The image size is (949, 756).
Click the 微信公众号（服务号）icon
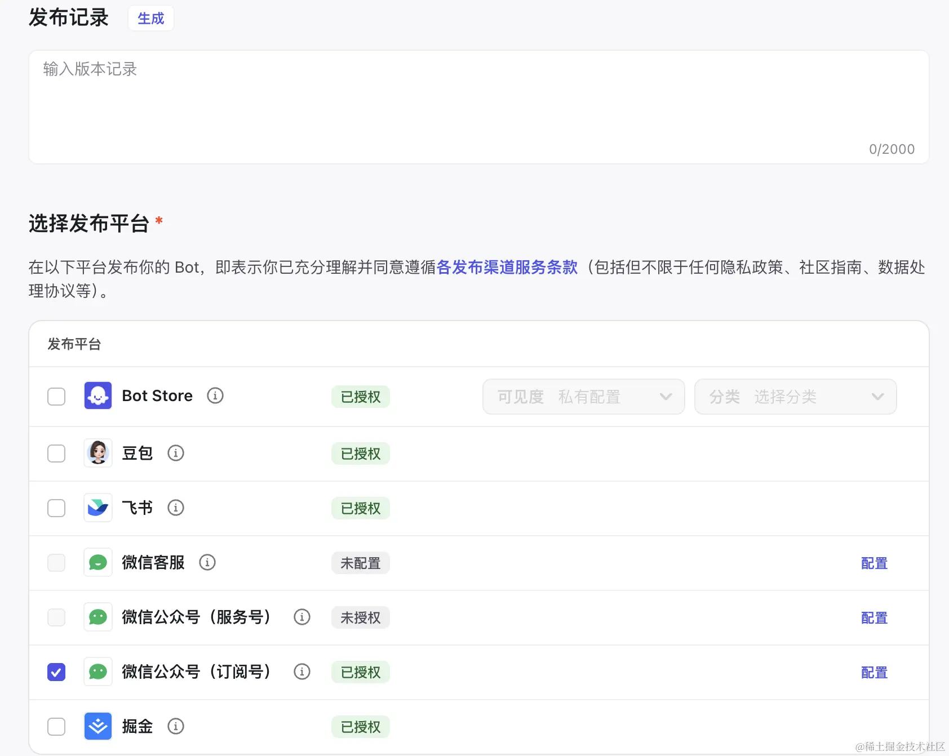98,617
